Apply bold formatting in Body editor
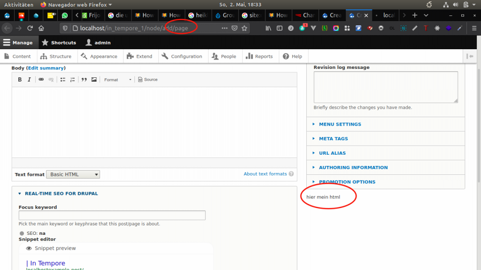The image size is (481, 270). 20,80
